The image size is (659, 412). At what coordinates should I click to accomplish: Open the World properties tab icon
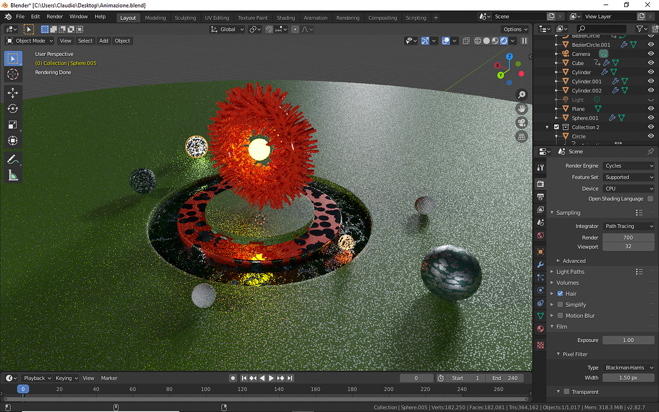(541, 236)
